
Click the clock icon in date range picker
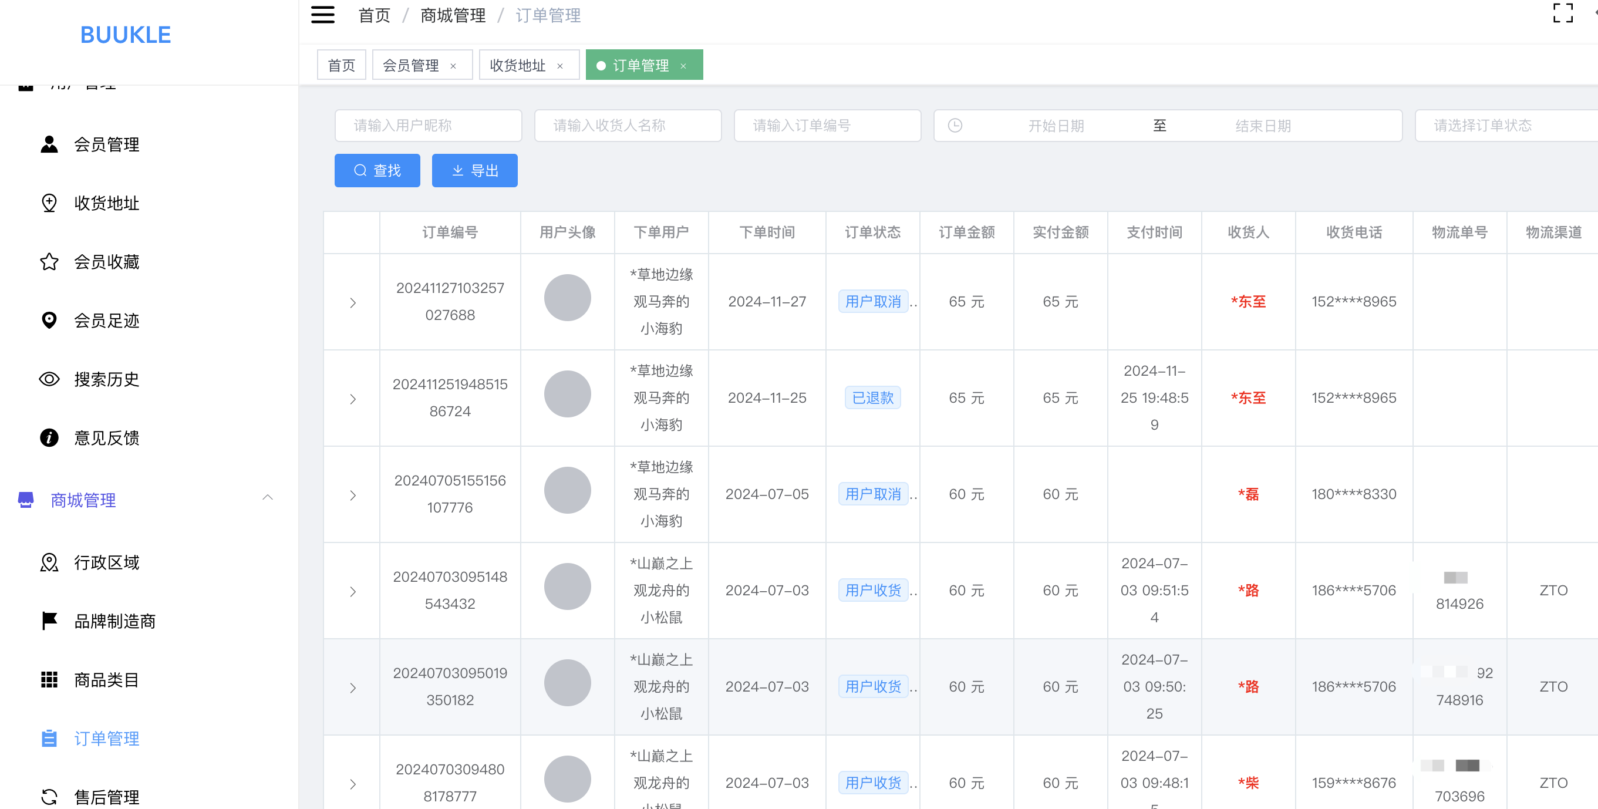pyautogui.click(x=955, y=125)
